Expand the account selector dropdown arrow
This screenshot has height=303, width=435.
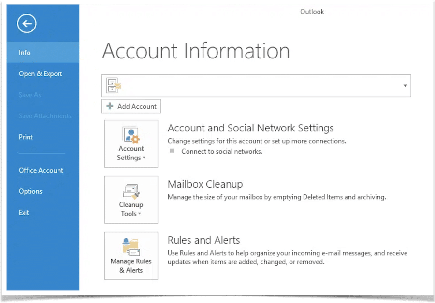point(405,86)
